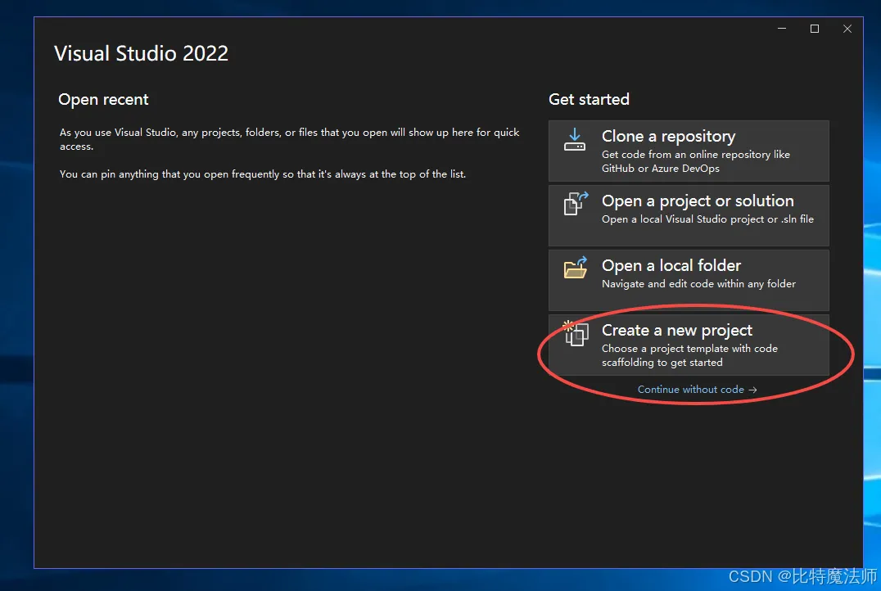The height and width of the screenshot is (591, 881).
Task: Click the 'You can pin anything' paragraph
Action: (262, 174)
